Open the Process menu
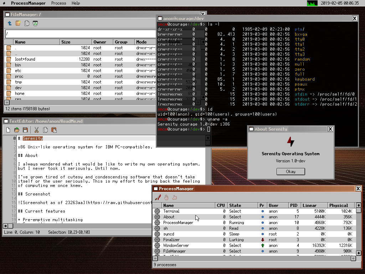The height and width of the screenshot is (274, 365). click(58, 3)
